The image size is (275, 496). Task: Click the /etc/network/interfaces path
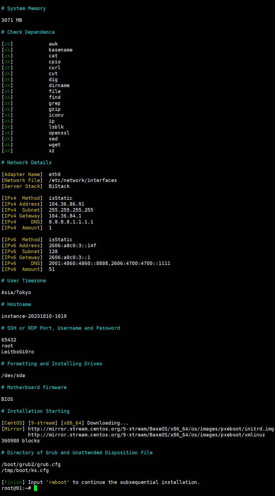click(x=82, y=180)
